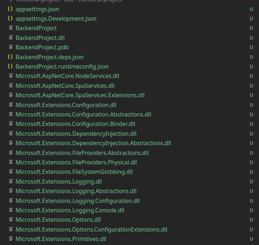Select Microsoft.Extensions.Logging.Console.dll
The image size is (259, 245).
click(70, 210)
